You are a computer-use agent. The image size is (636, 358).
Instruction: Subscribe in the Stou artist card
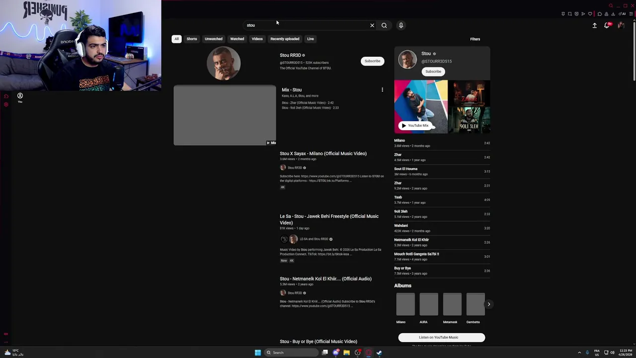433,72
